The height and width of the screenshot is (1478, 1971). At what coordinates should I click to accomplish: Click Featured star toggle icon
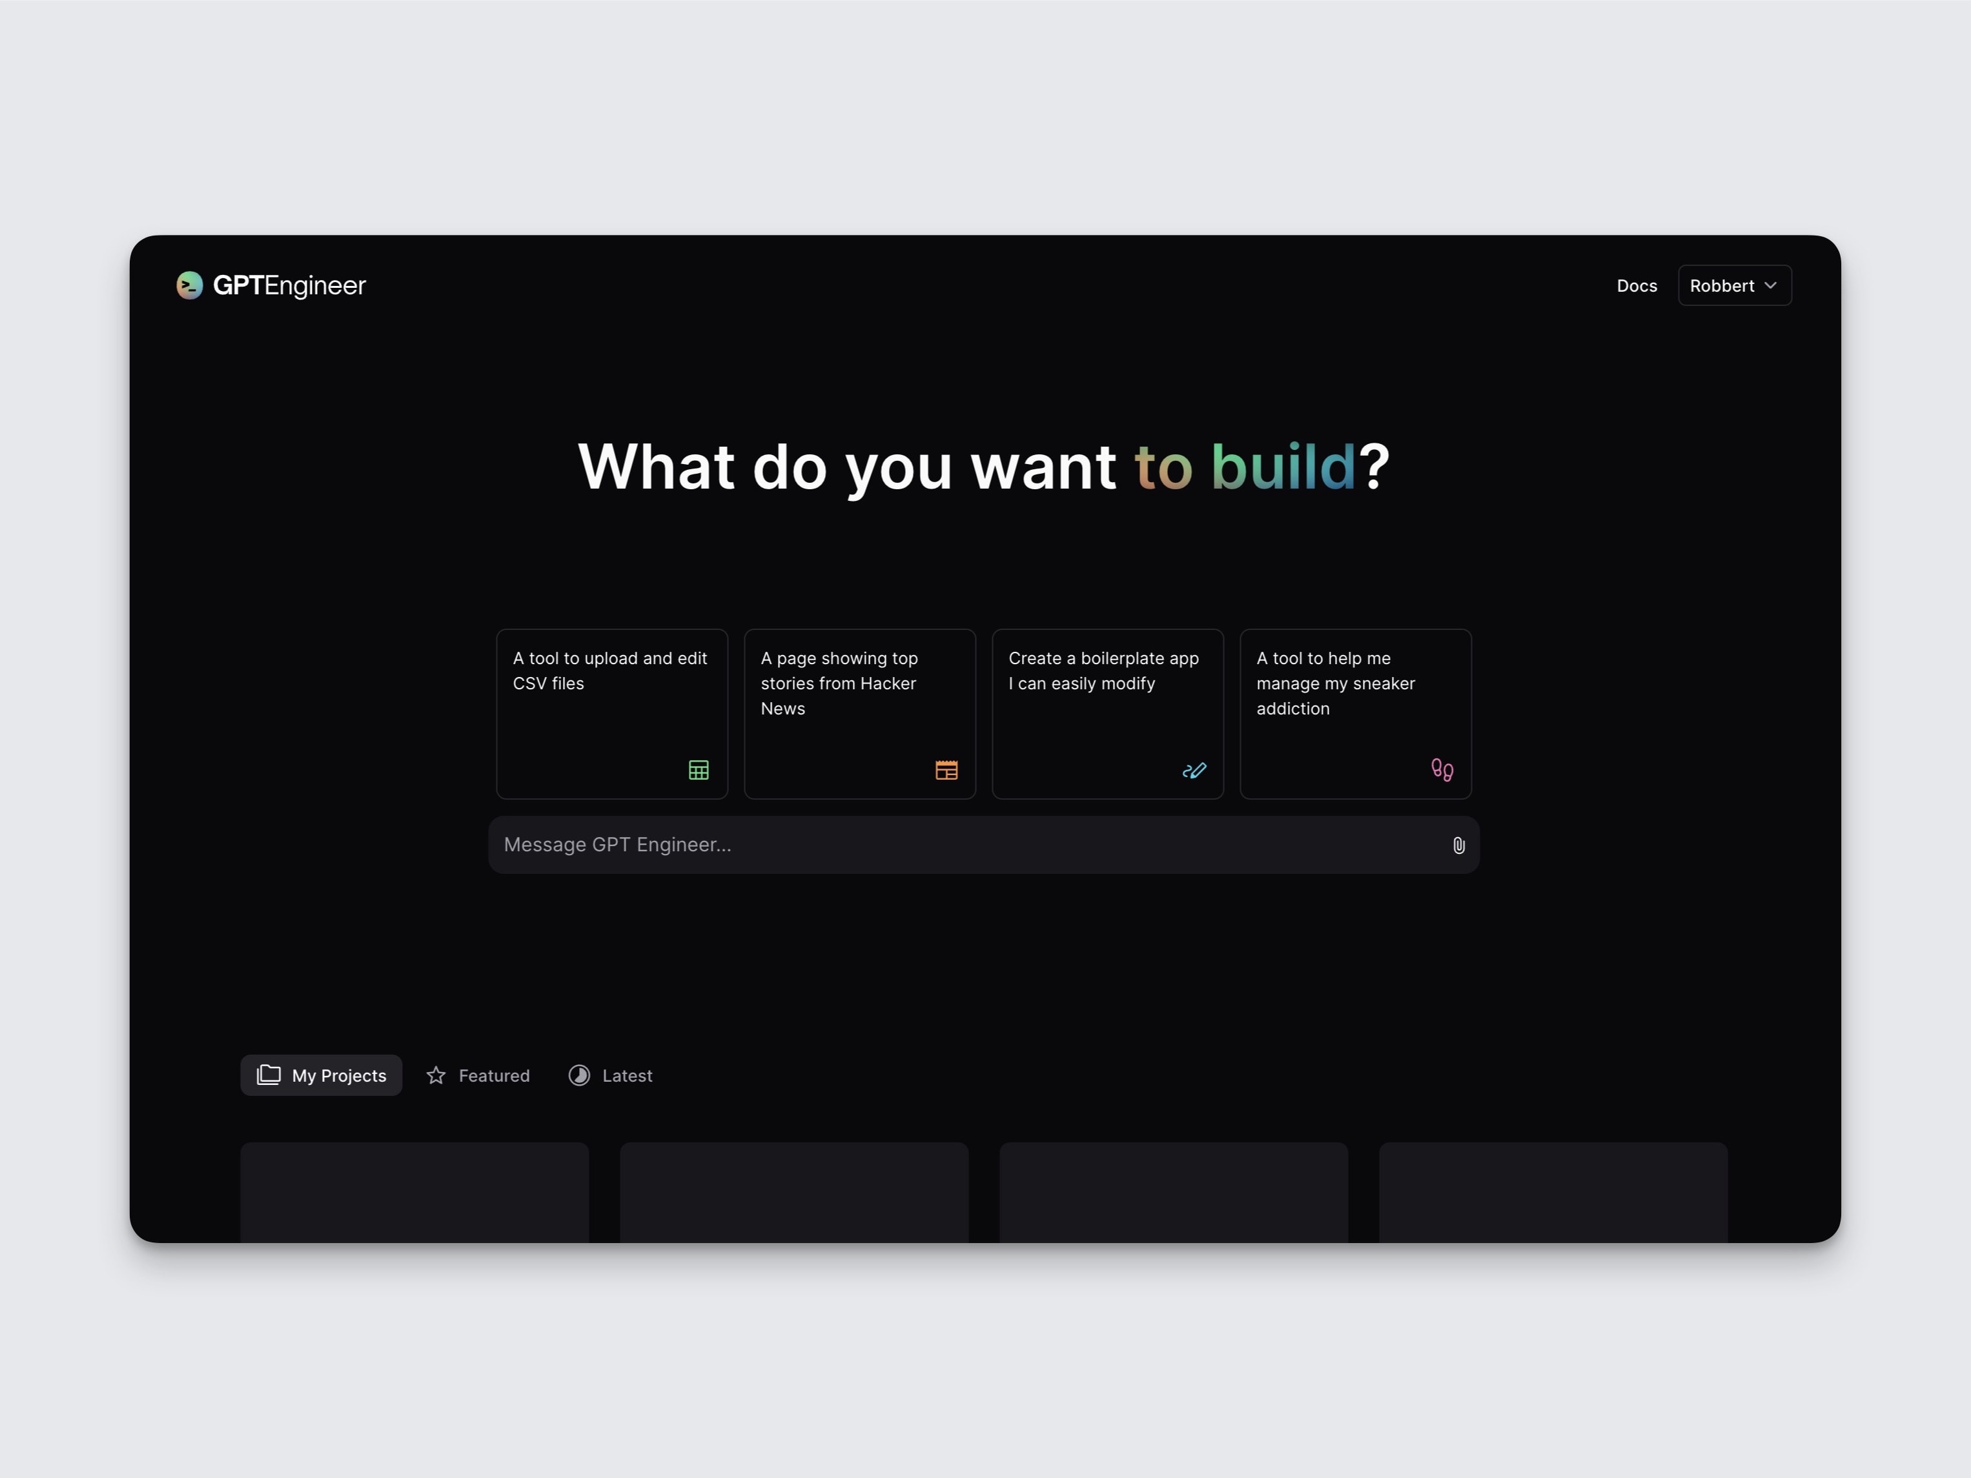[436, 1075]
